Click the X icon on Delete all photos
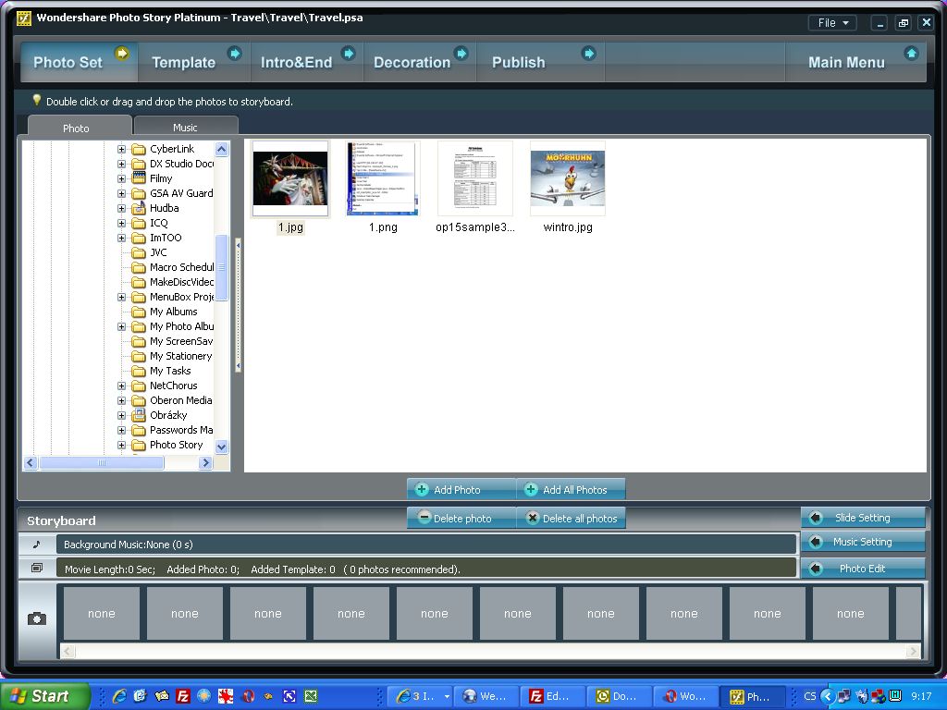This screenshot has width=947, height=710. pyautogui.click(x=532, y=518)
